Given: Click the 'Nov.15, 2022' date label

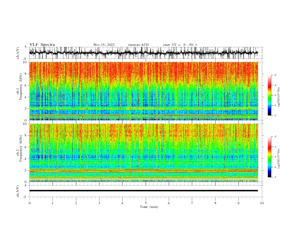Looking at the screenshot, I should [x=104, y=45].
